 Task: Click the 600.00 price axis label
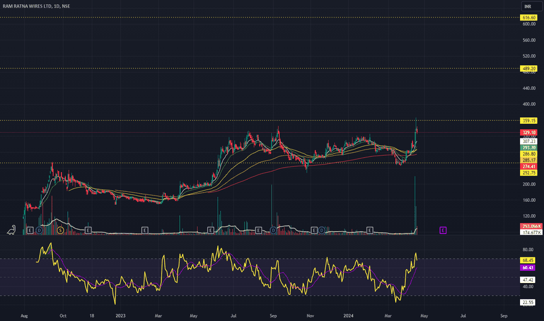(x=529, y=24)
